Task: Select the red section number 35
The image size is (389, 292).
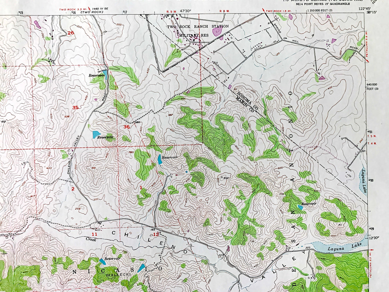Action: tap(75, 107)
